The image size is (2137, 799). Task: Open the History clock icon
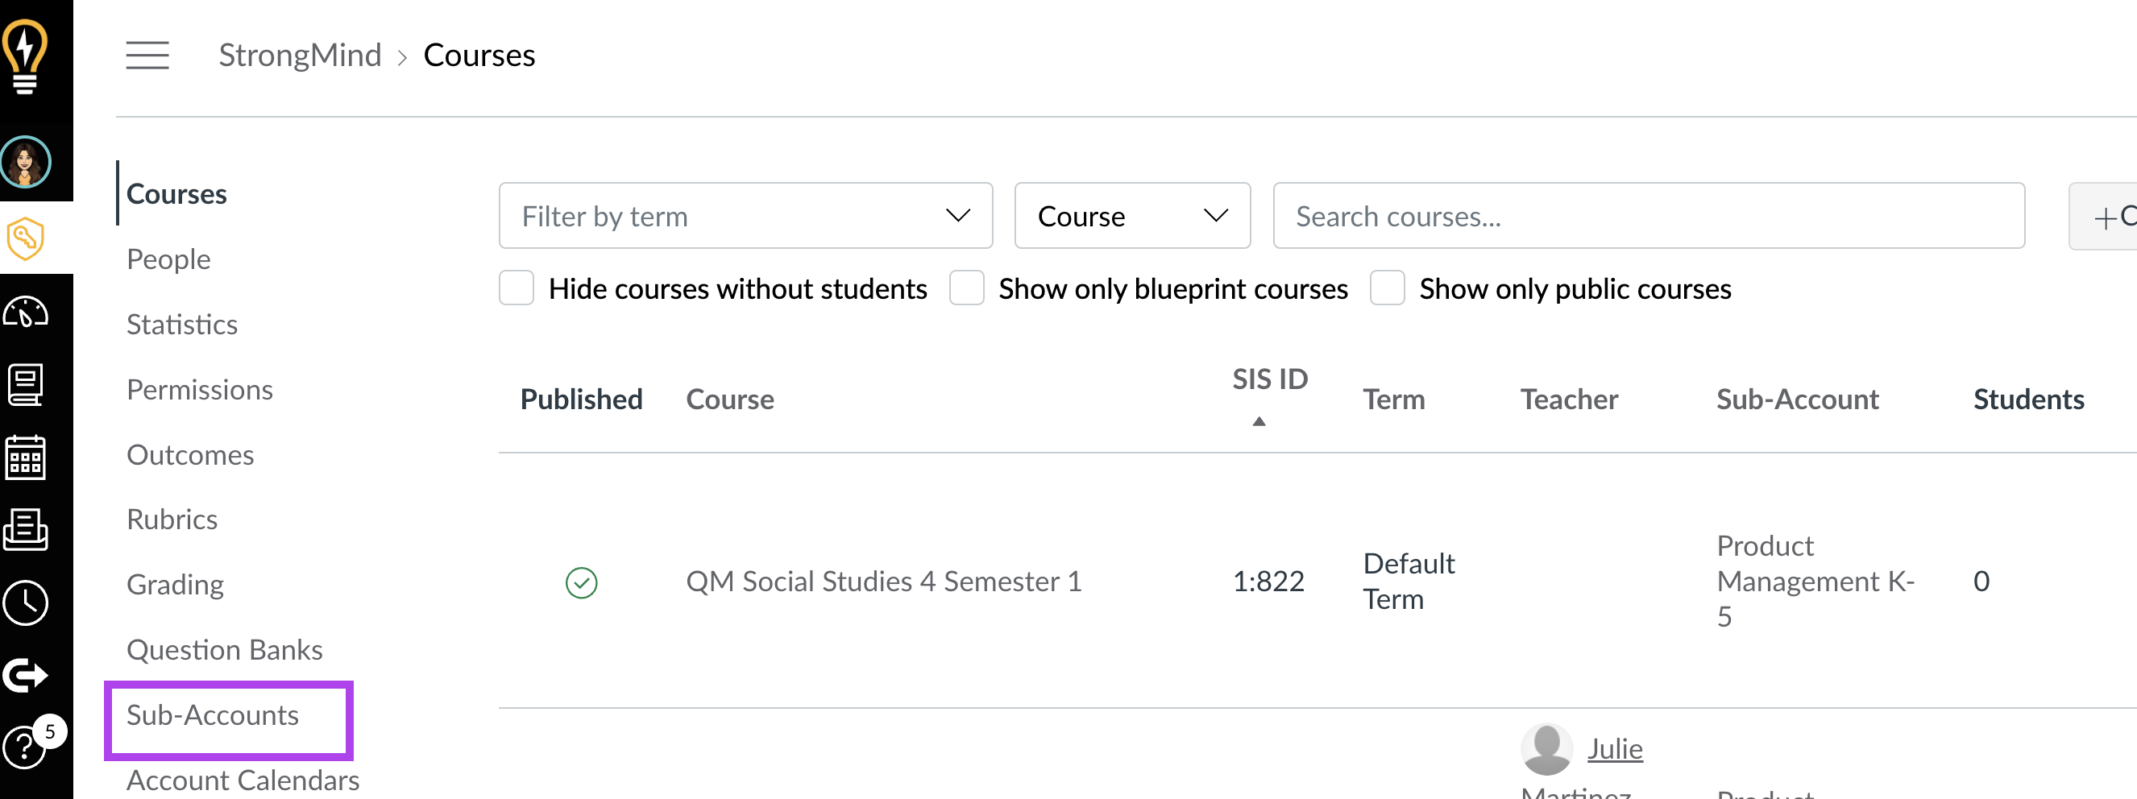click(x=26, y=602)
